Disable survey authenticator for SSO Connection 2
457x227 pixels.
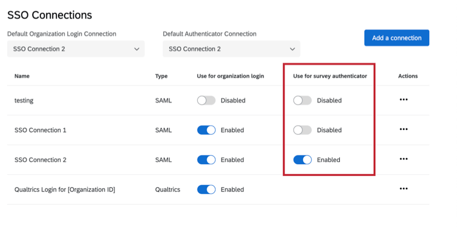click(x=302, y=160)
